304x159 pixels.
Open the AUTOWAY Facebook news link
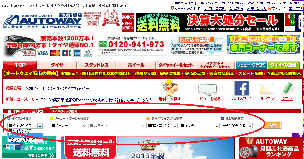pyautogui.click(x=94, y=100)
